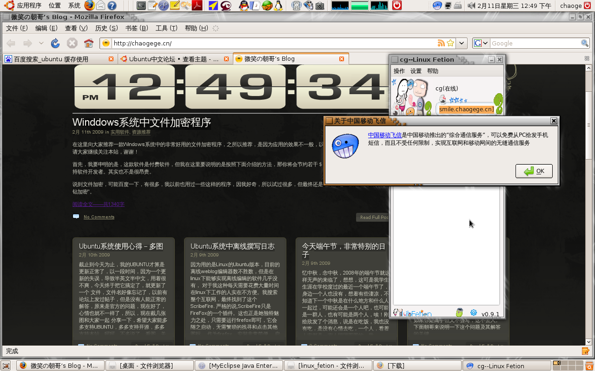Open the Ubuntu系统中离线撰写日志 post
Viewport: 595px width, 371px height.
click(x=232, y=246)
